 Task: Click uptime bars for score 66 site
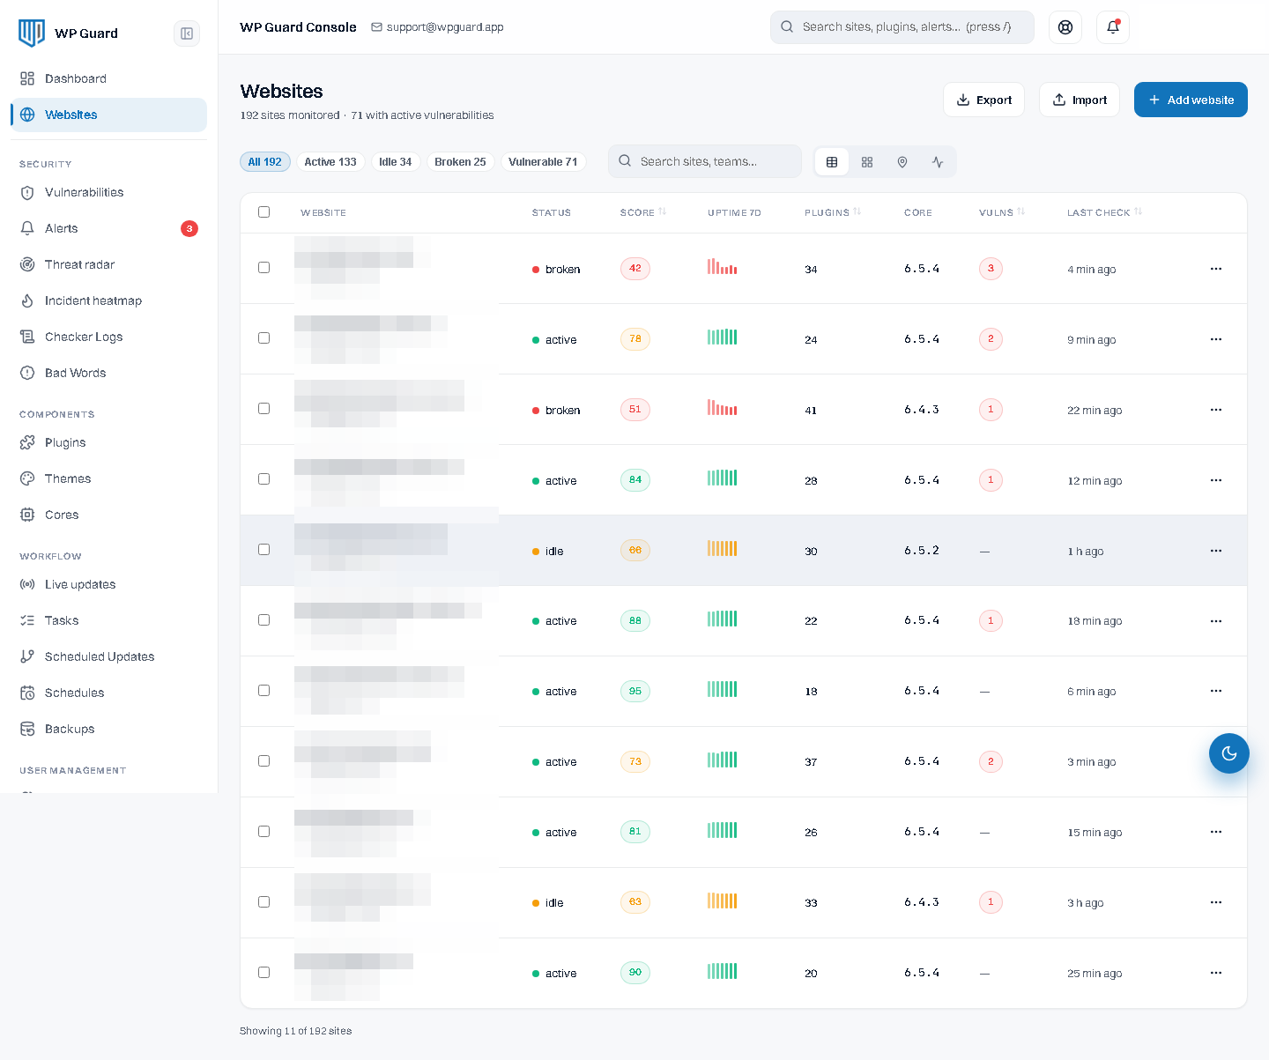723,548
